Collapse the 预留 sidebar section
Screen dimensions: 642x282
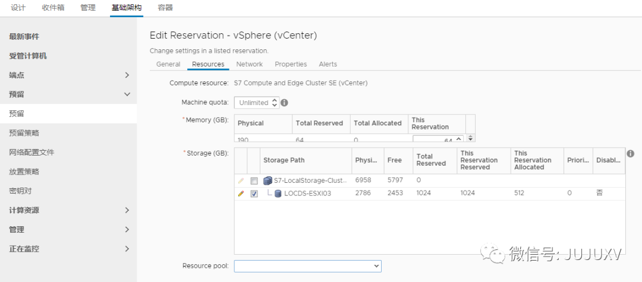[x=127, y=94]
